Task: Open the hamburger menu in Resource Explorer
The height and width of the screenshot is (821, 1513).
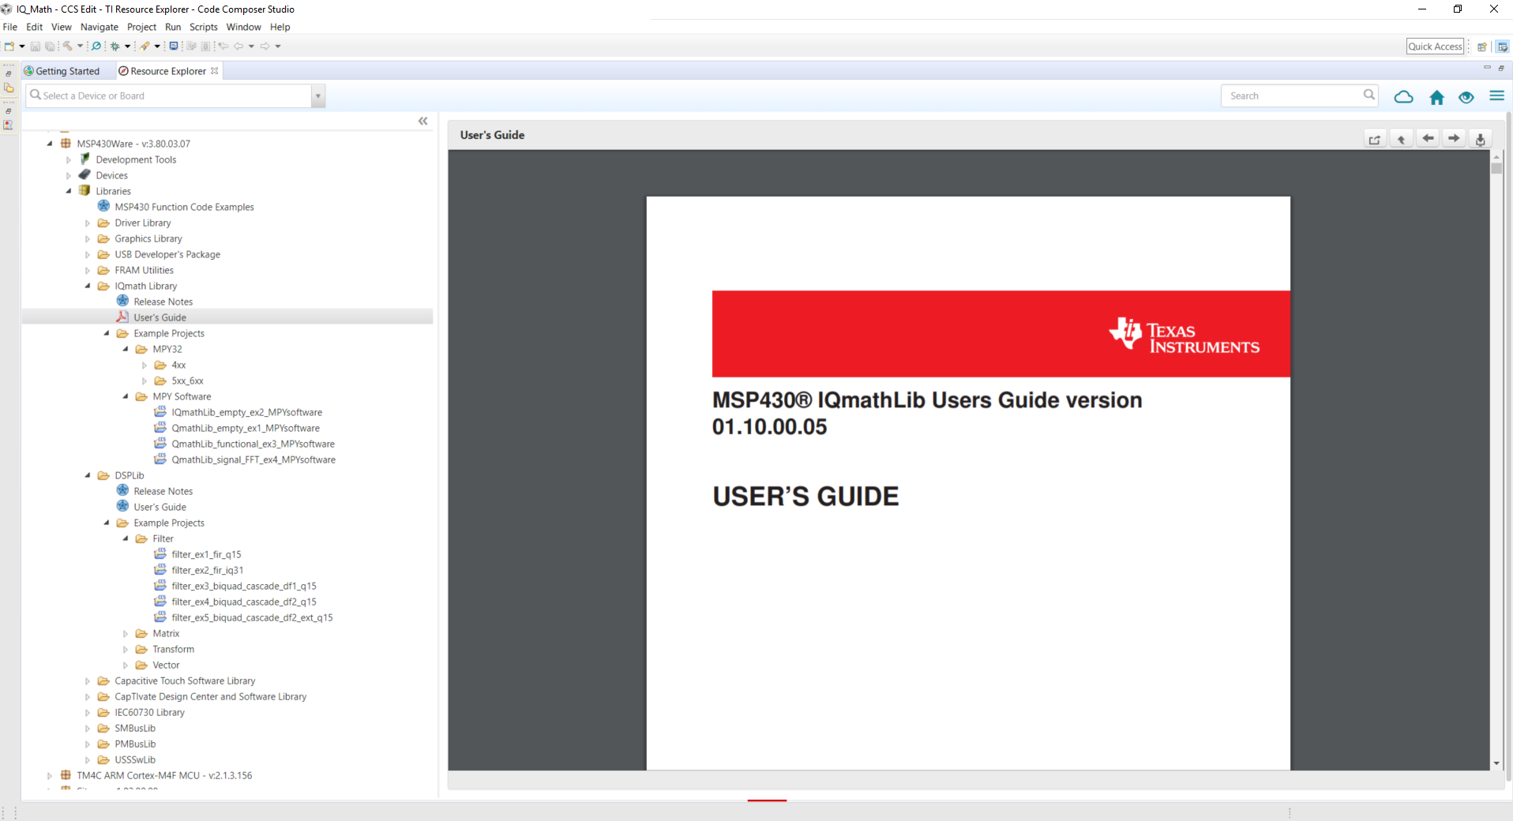Action: pos(1496,96)
